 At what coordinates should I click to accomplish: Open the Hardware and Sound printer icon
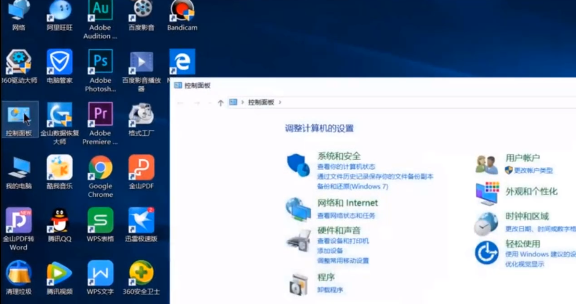299,241
